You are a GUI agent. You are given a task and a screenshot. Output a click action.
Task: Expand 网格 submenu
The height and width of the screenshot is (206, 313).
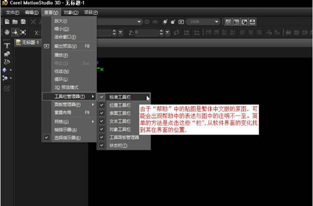click(x=69, y=121)
